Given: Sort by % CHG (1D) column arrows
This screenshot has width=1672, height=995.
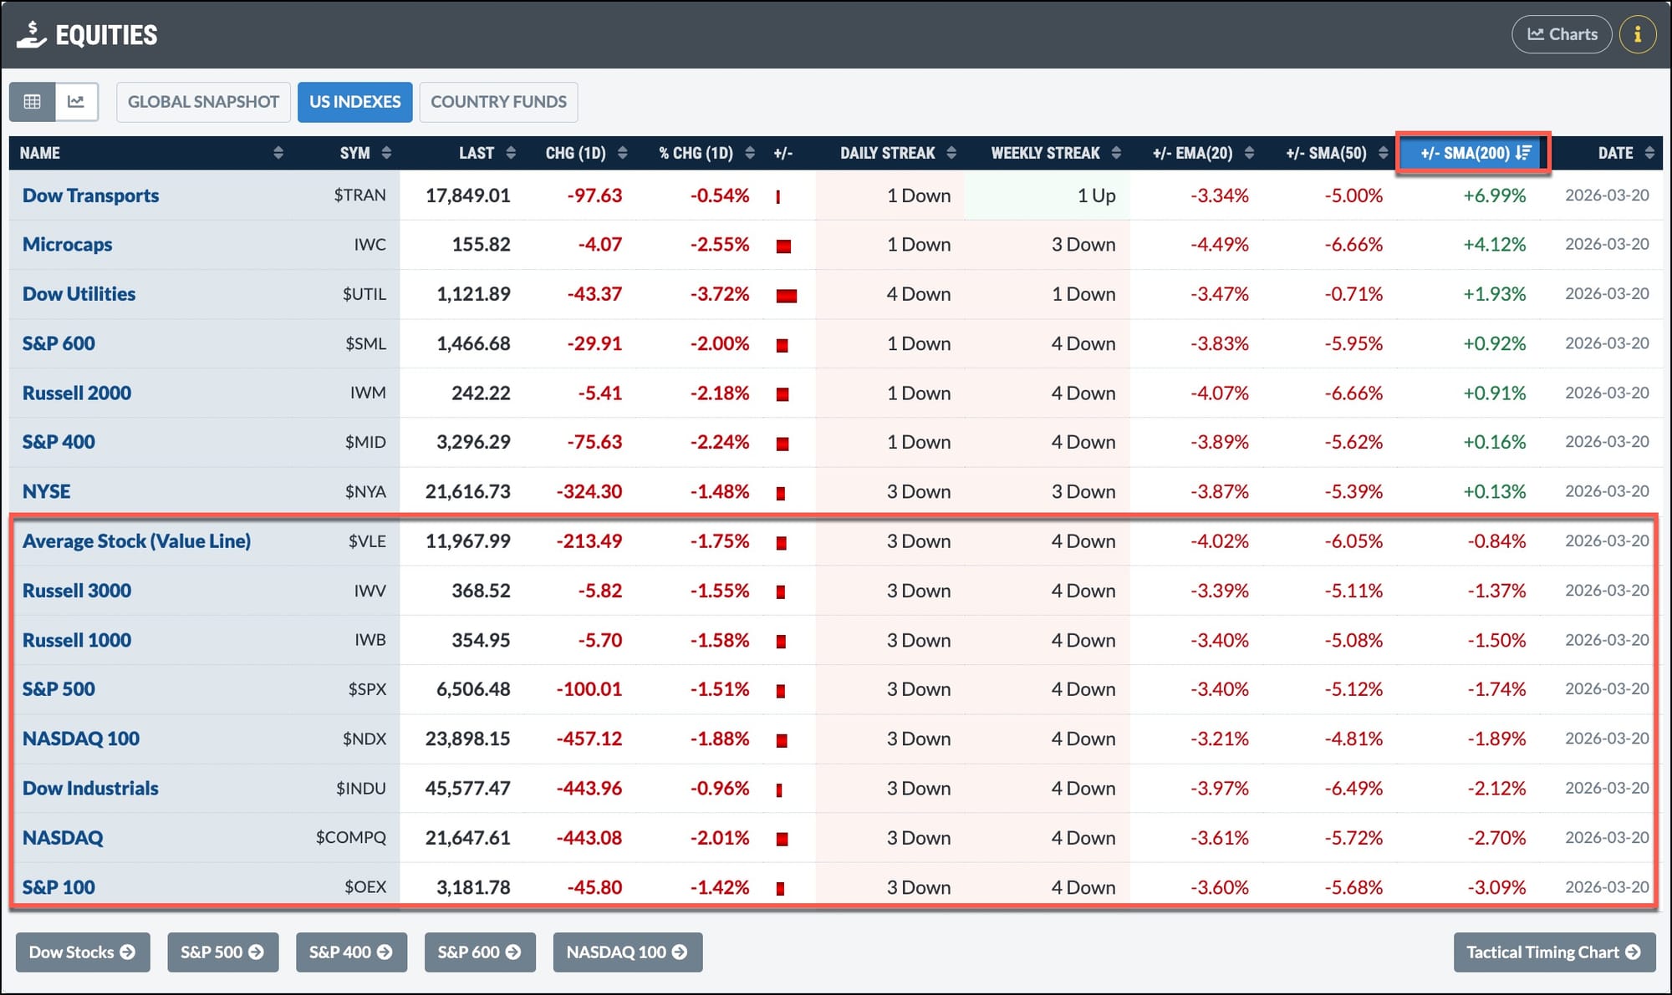Looking at the screenshot, I should point(750,153).
